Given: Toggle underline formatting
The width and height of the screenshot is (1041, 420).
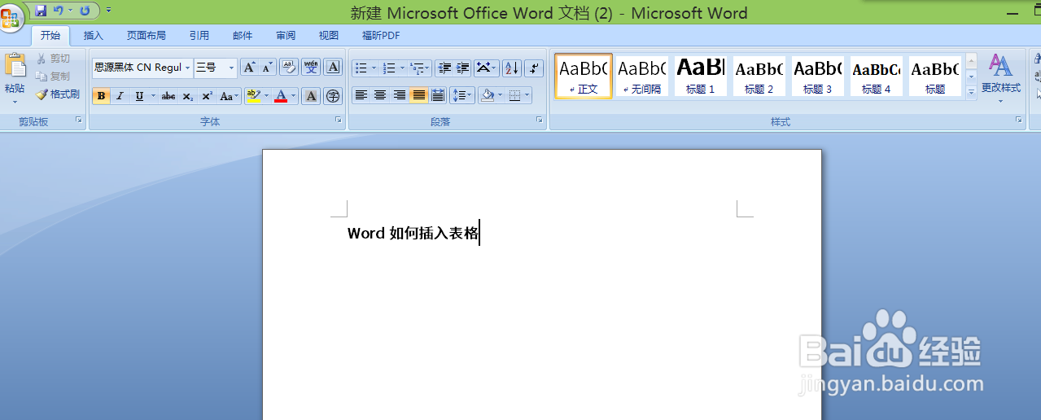Looking at the screenshot, I should coord(139,96).
